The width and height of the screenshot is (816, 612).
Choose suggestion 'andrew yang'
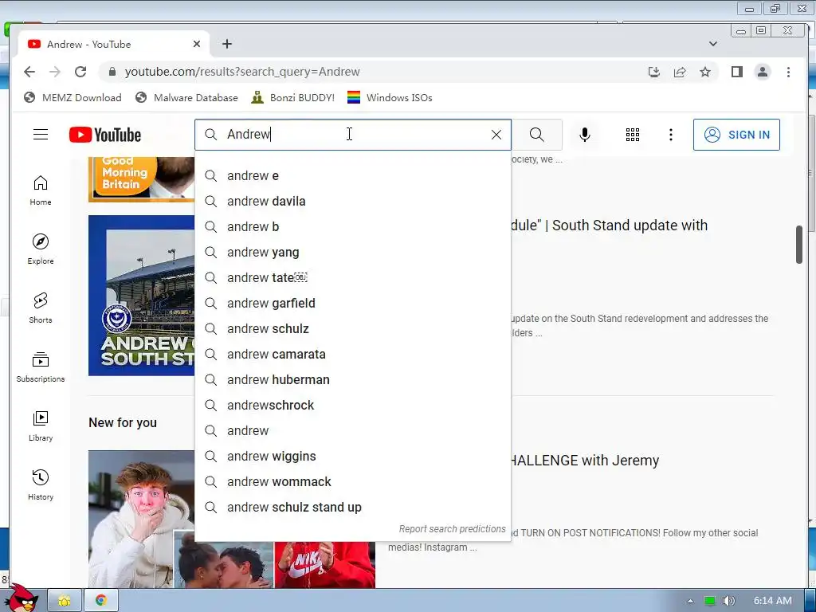coord(353,253)
